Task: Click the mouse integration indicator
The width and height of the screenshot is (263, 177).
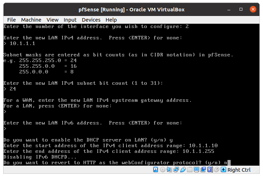Action: [216, 170]
